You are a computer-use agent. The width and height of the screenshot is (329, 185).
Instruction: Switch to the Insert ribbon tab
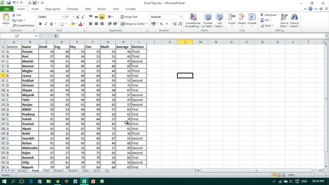pos(35,9)
